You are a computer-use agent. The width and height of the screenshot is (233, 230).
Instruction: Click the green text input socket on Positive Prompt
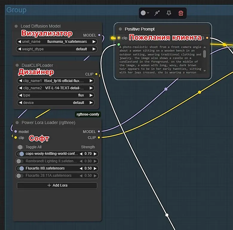(x=119, y=44)
